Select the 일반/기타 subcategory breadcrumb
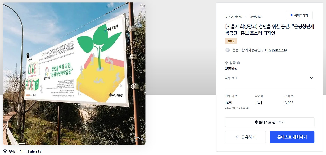 (255, 17)
